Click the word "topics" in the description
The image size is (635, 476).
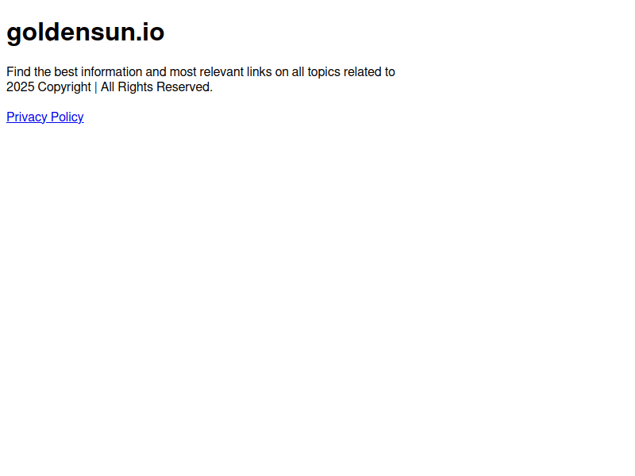(324, 72)
